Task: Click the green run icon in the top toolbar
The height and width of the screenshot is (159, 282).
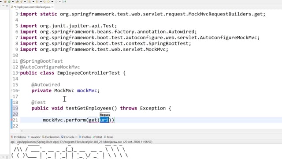Action: pos(9,2)
